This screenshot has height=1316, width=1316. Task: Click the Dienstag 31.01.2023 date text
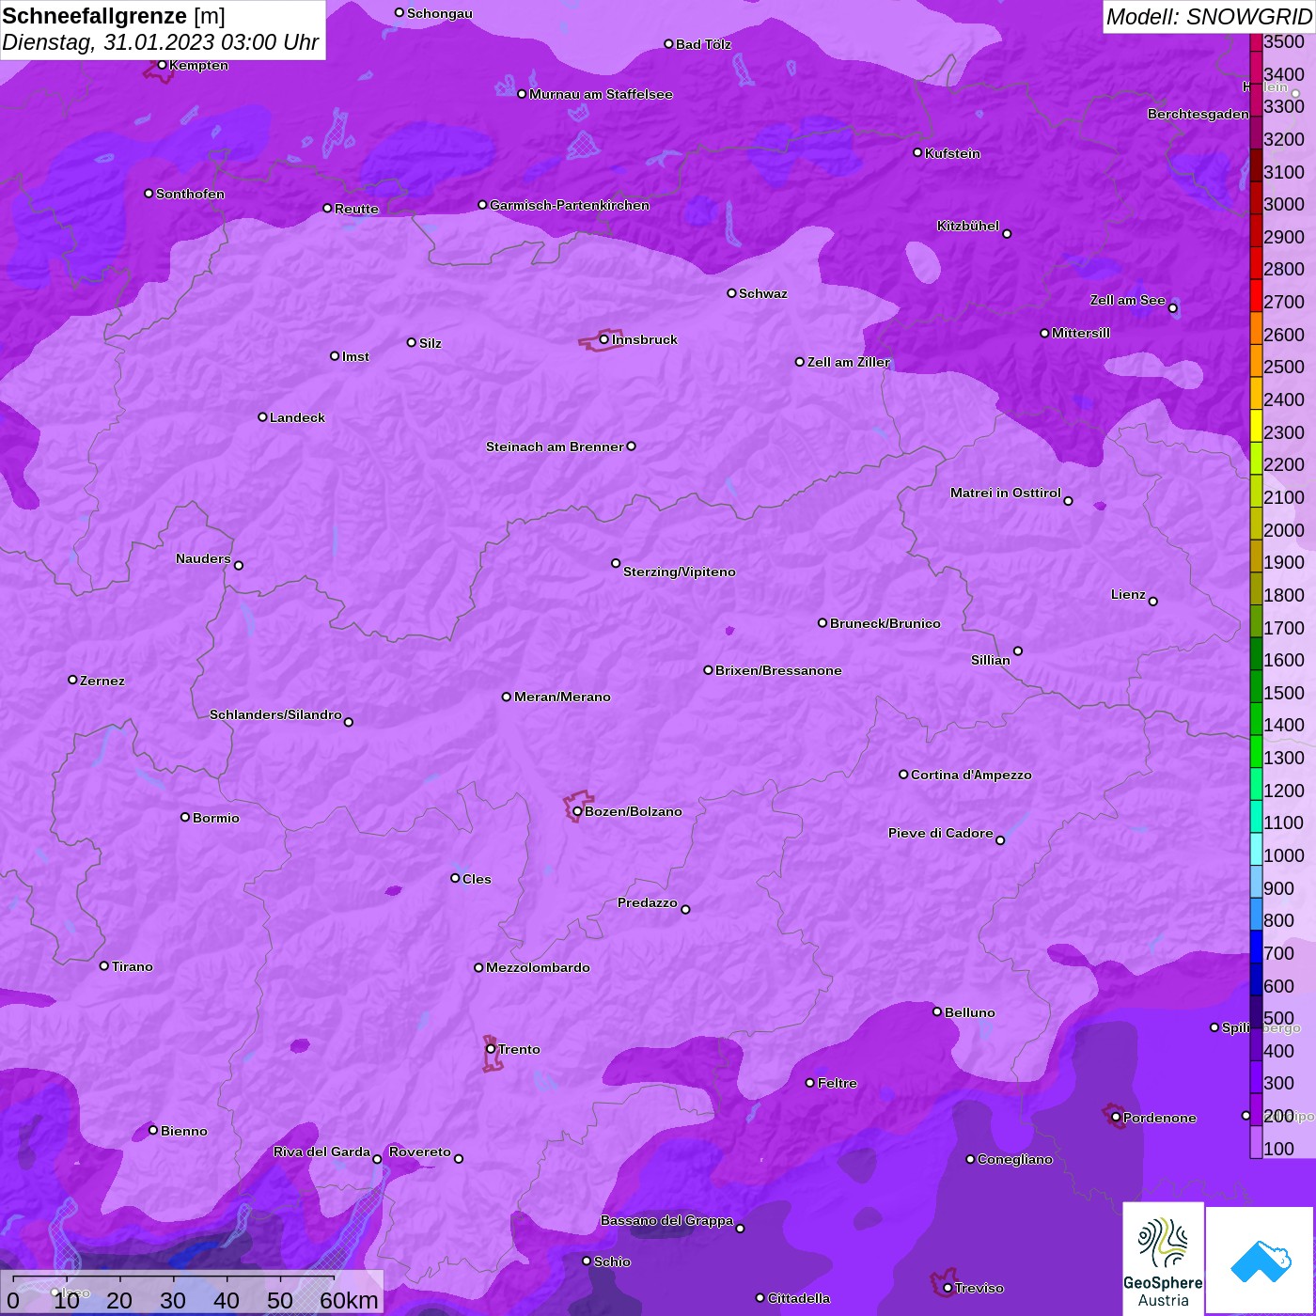click(160, 42)
